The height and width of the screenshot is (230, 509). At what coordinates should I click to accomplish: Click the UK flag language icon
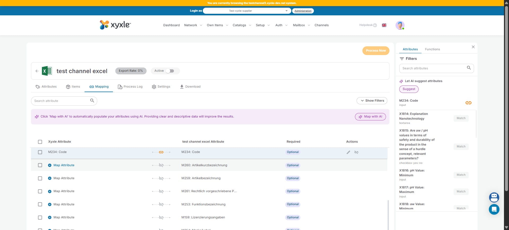[384, 25]
